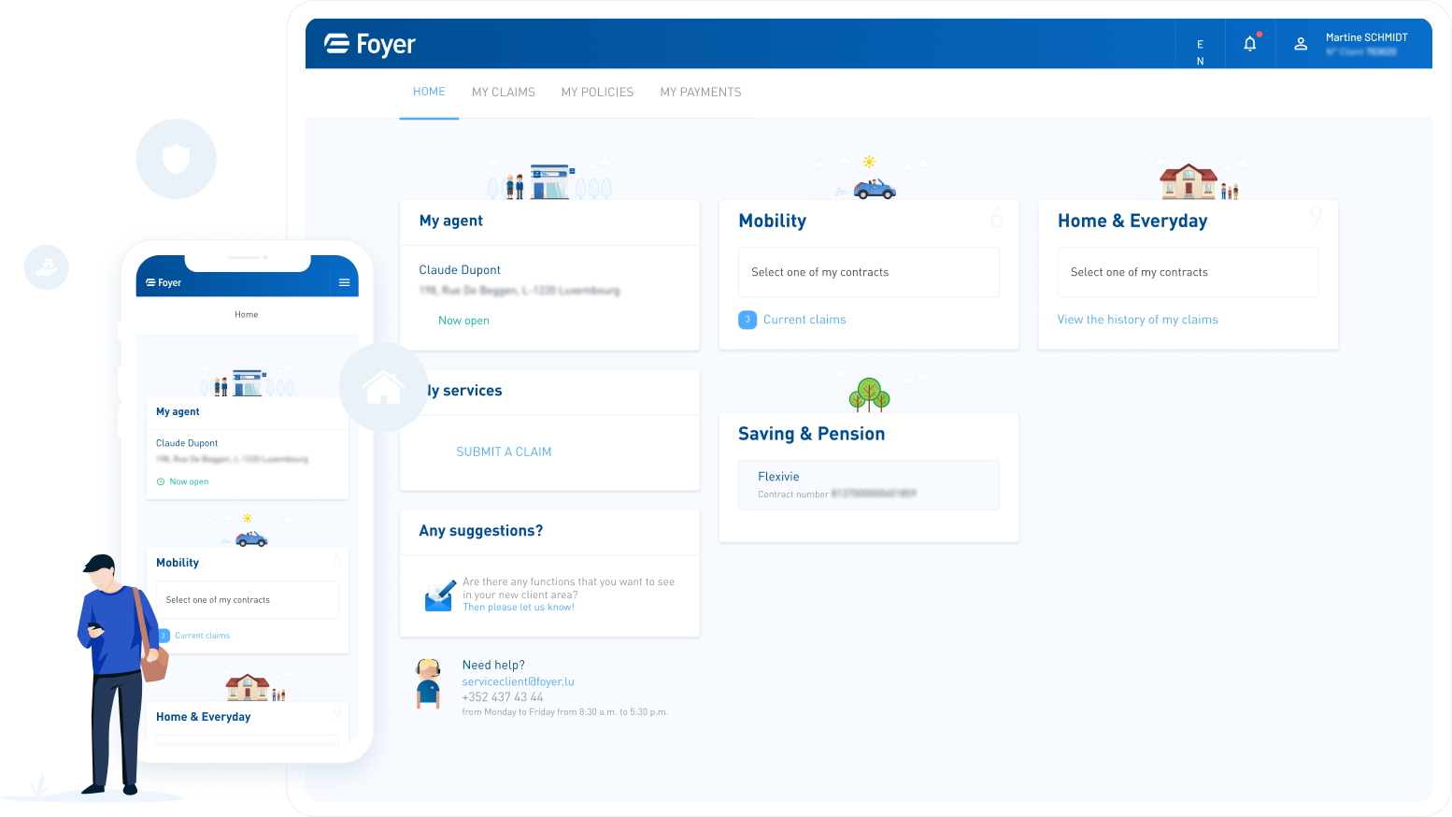The image size is (1452, 817).
Task: Click the envelope icon in Any suggestions card
Action: tap(439, 595)
